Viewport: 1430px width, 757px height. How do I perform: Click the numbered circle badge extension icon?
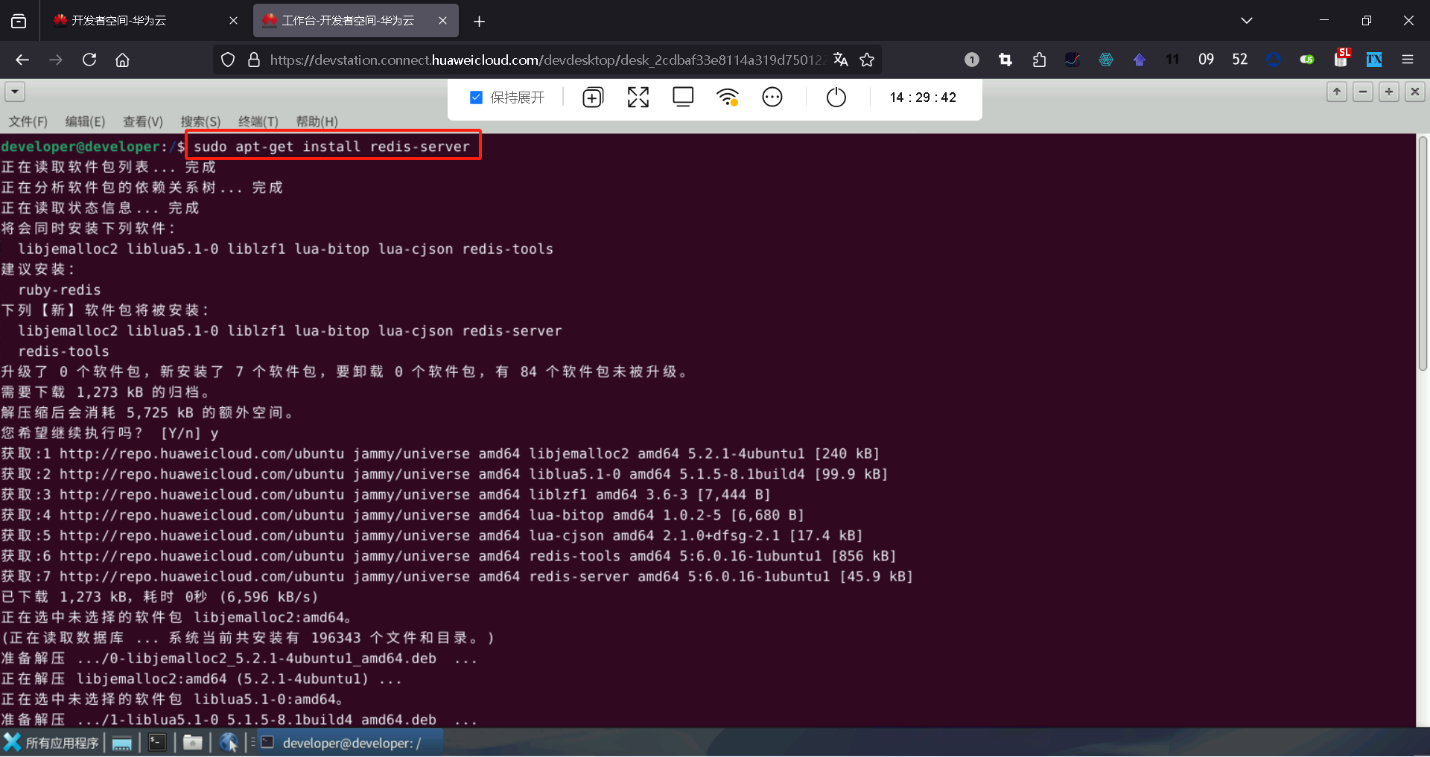click(971, 60)
